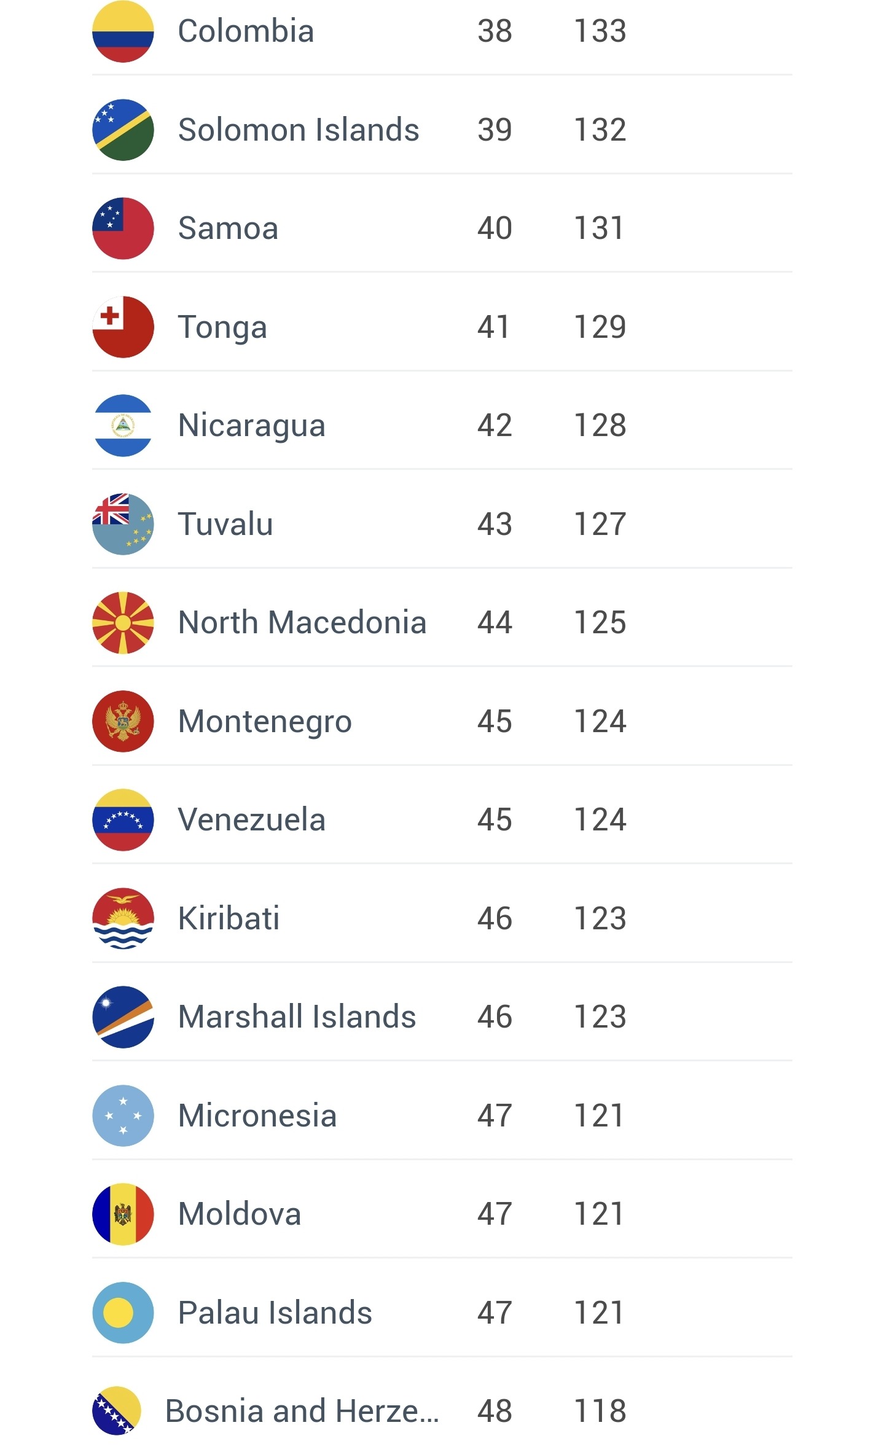
Task: Tap the Solomon Islands flag icon
Action: coord(123,130)
